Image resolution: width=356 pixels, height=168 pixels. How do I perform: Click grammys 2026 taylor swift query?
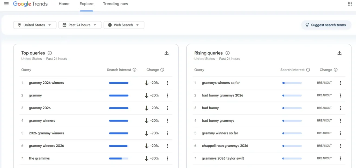click(x=223, y=159)
